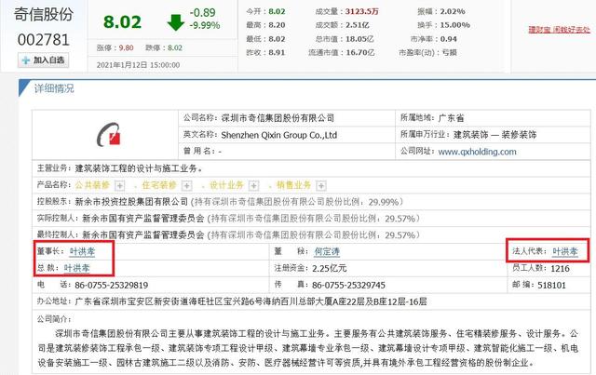Viewport: 596px width, 375px height.
Task: Click the 加入自选 add-to-watchlist button
Action: click(x=44, y=60)
